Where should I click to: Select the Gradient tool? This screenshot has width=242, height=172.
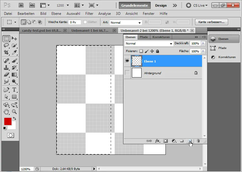pos(14,74)
